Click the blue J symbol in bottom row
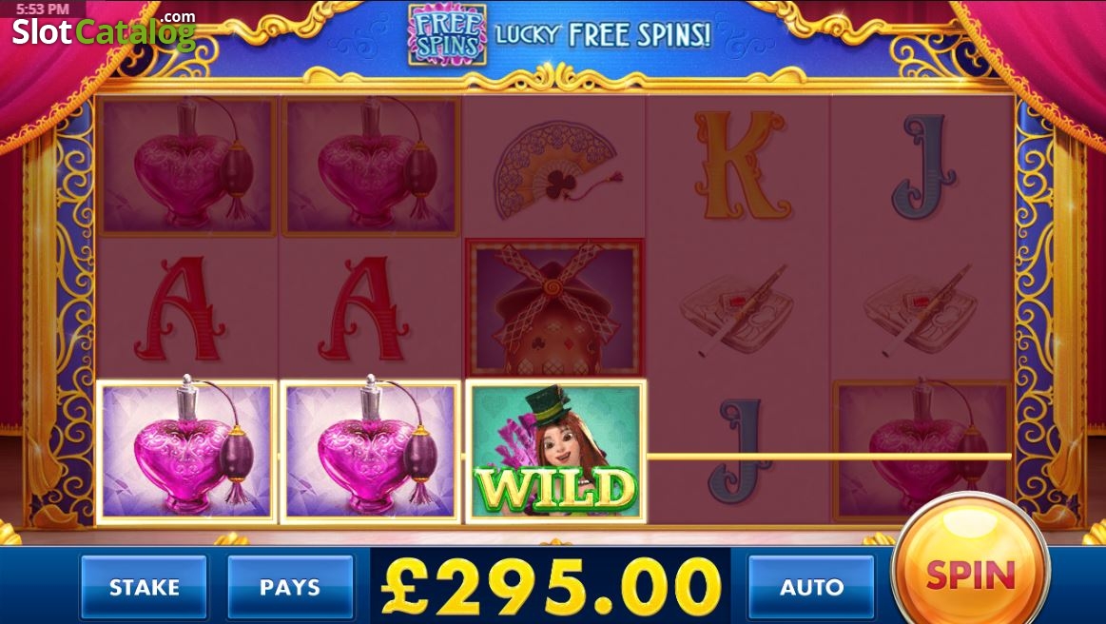Screen dimensions: 1106x624 pyautogui.click(x=739, y=450)
